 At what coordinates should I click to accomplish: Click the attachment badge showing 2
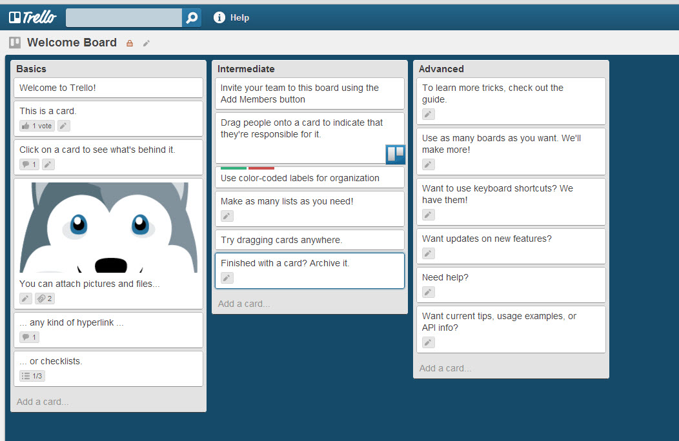click(45, 299)
